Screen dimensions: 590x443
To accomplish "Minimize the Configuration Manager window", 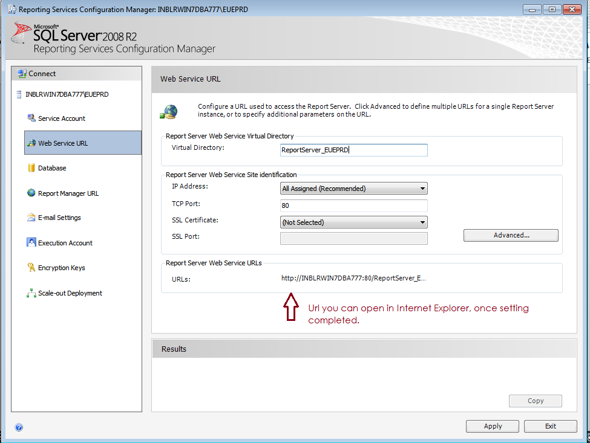I will pos(532,10).
